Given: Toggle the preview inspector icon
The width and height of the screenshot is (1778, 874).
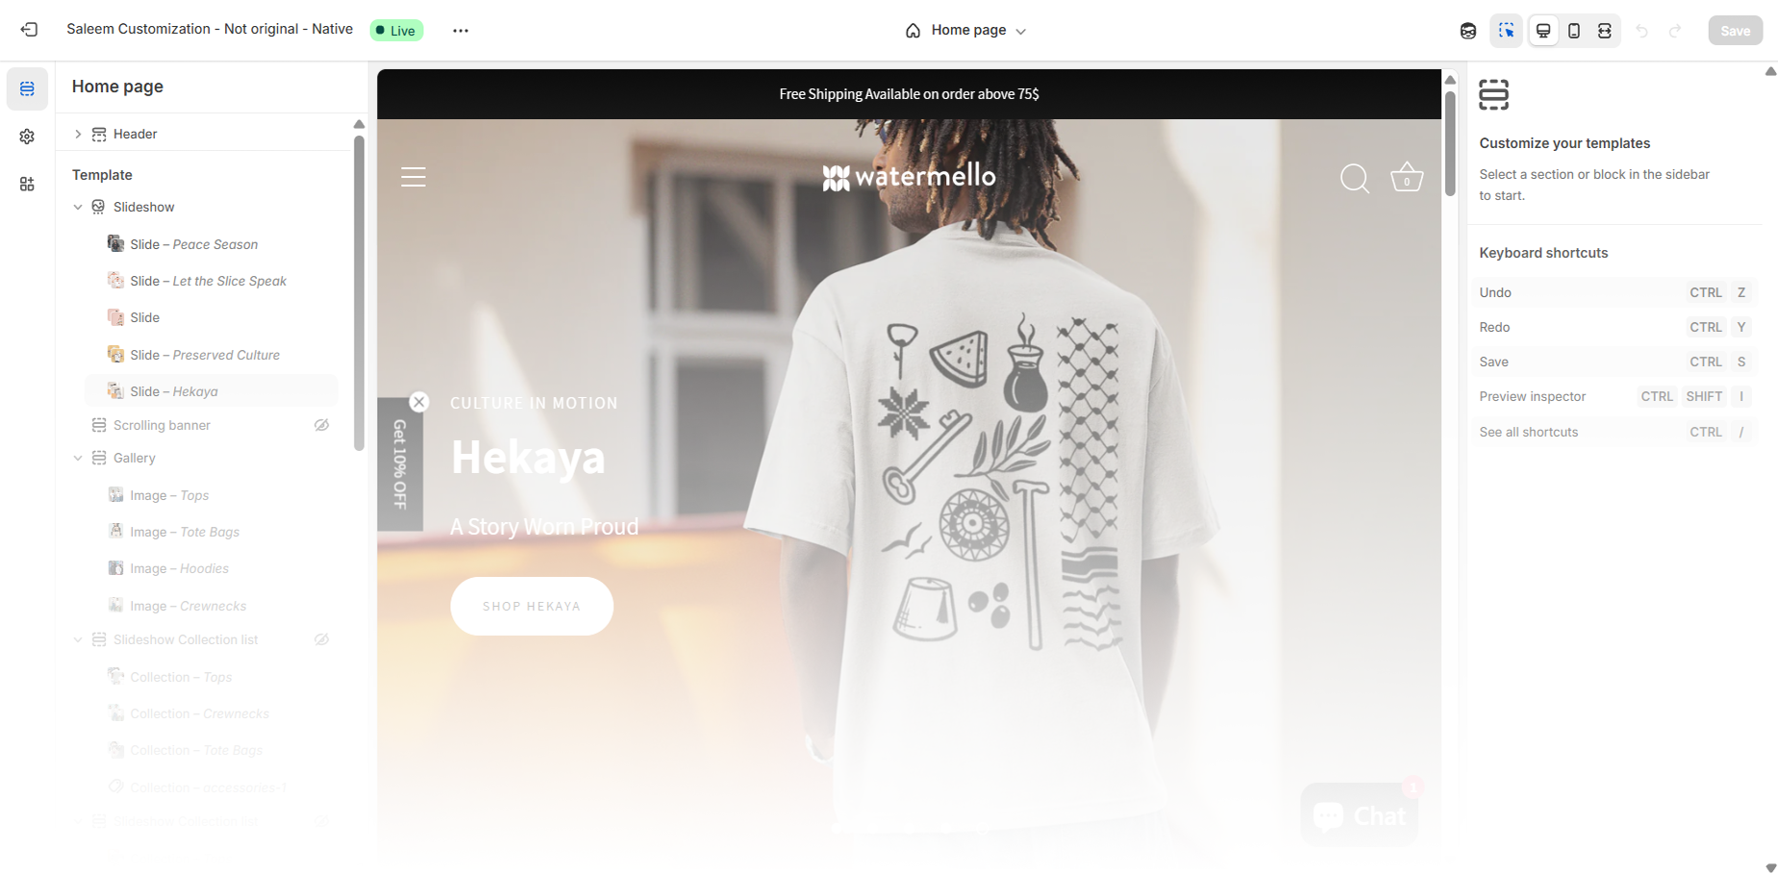Looking at the screenshot, I should (1507, 31).
